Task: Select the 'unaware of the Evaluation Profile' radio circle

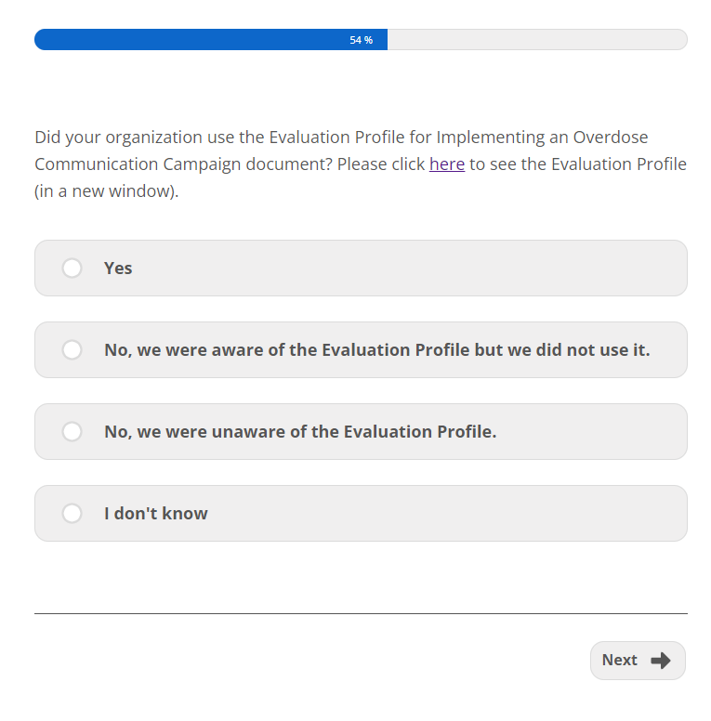Action: [x=72, y=432]
